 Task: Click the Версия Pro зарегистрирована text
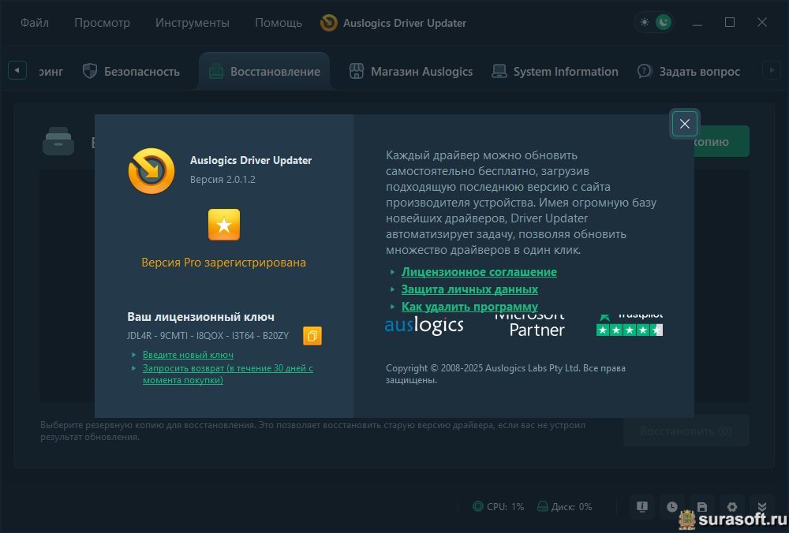(223, 263)
